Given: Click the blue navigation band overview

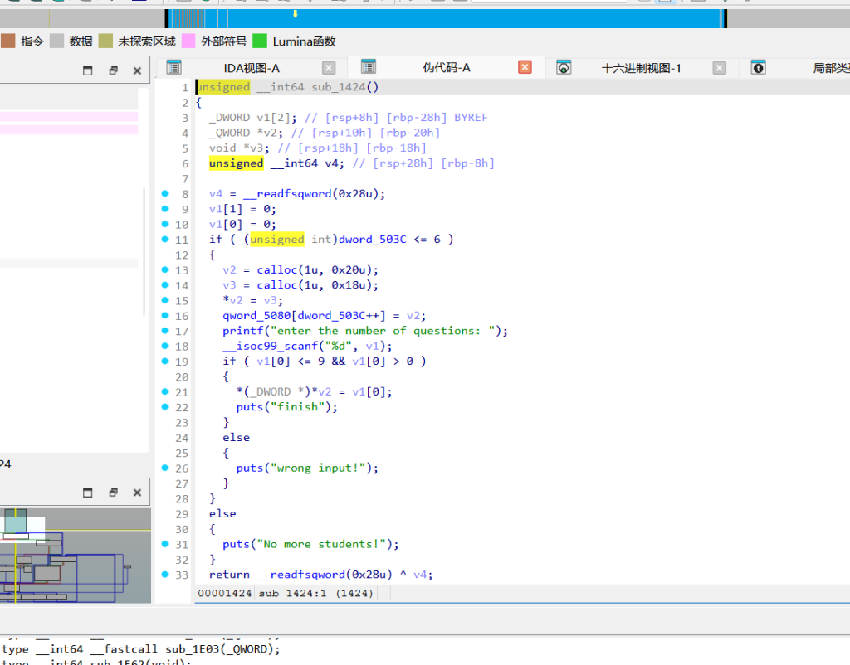Looking at the screenshot, I should click(446, 19).
